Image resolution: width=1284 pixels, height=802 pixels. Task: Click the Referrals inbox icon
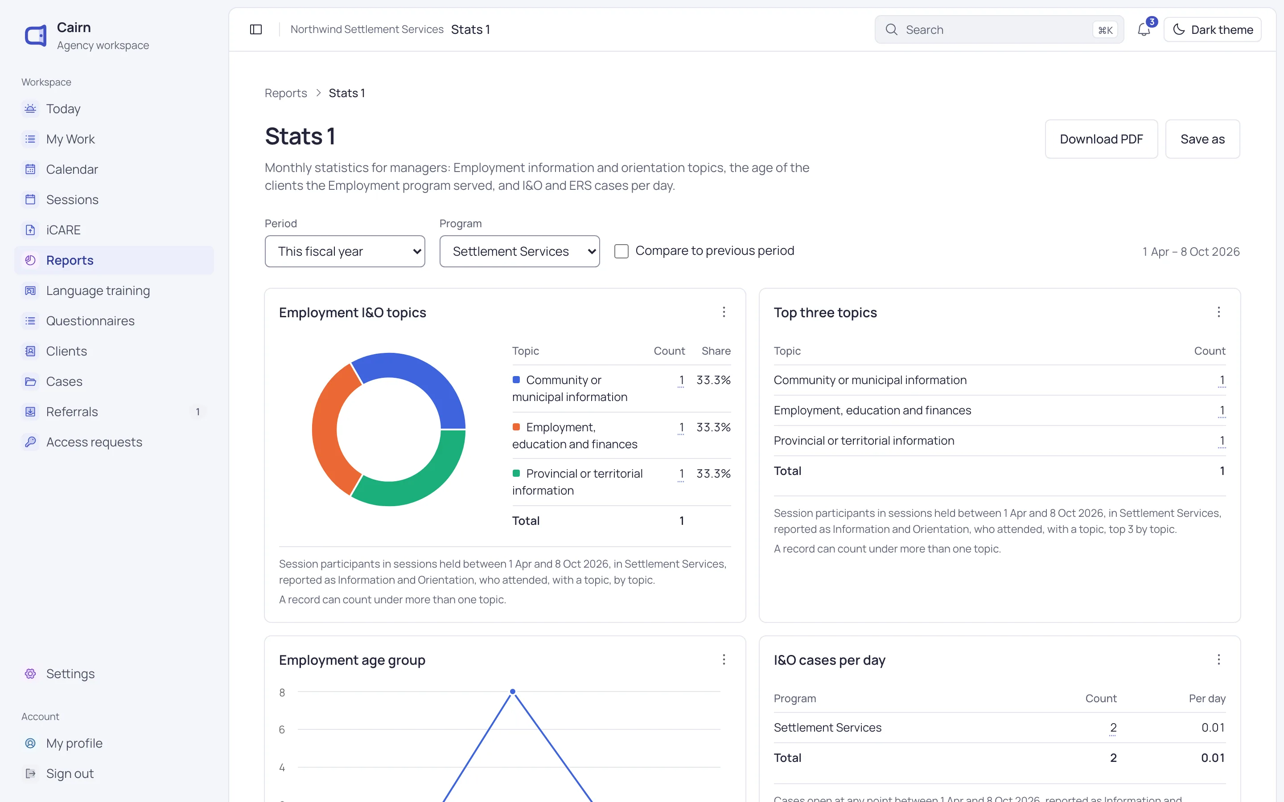tap(30, 412)
